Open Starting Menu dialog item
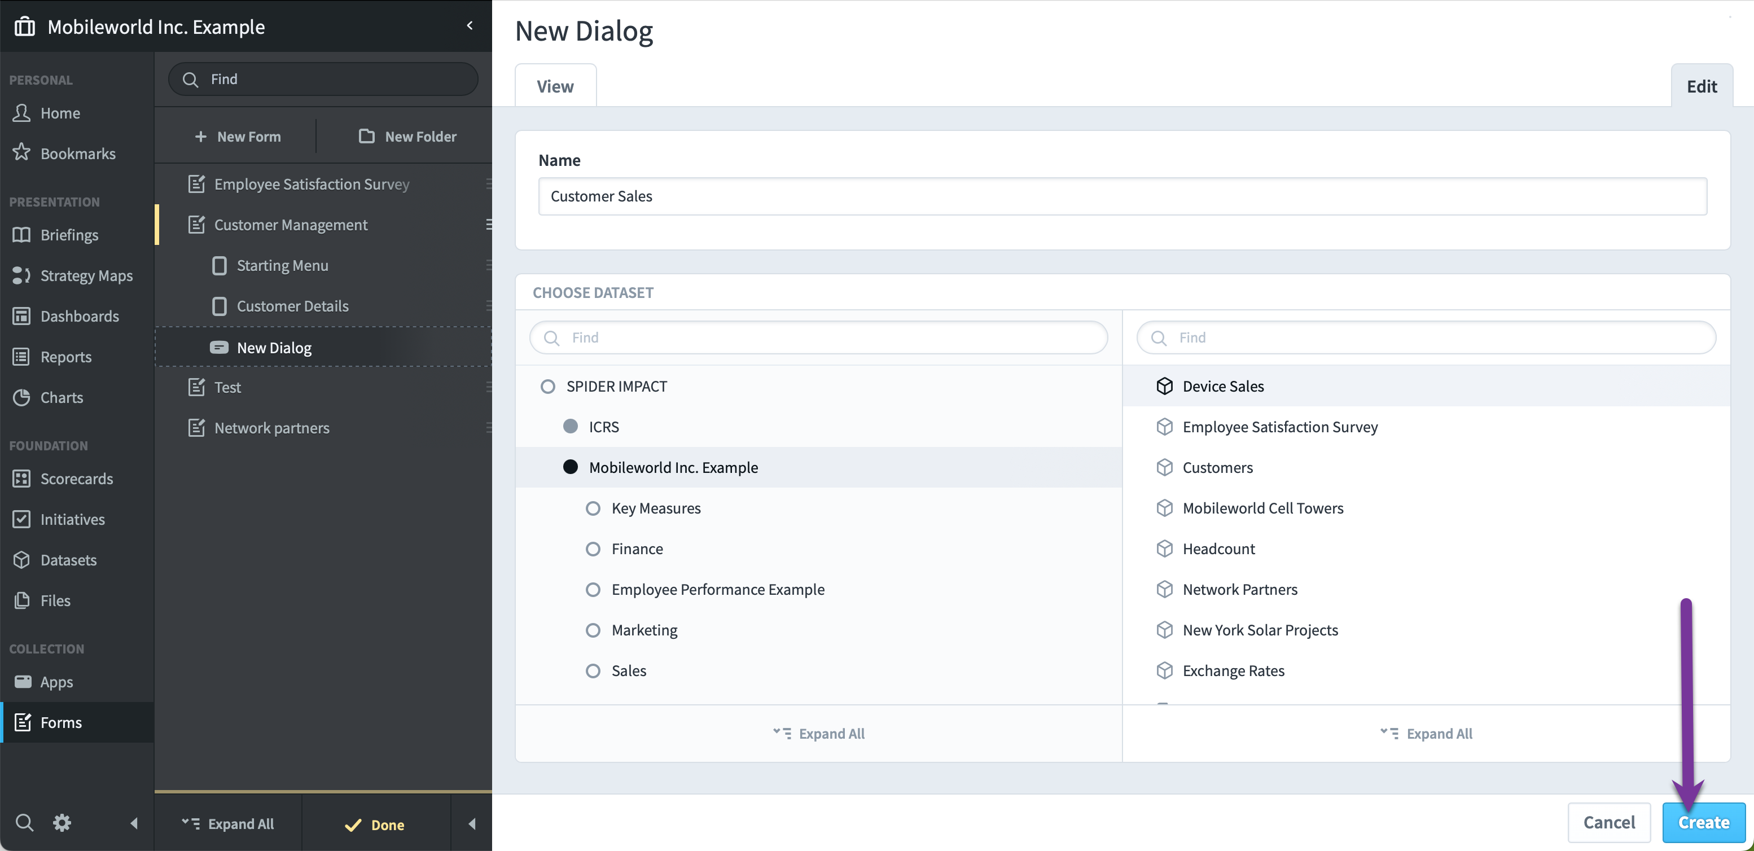Image resolution: width=1754 pixels, height=851 pixels. pyautogui.click(x=323, y=265)
